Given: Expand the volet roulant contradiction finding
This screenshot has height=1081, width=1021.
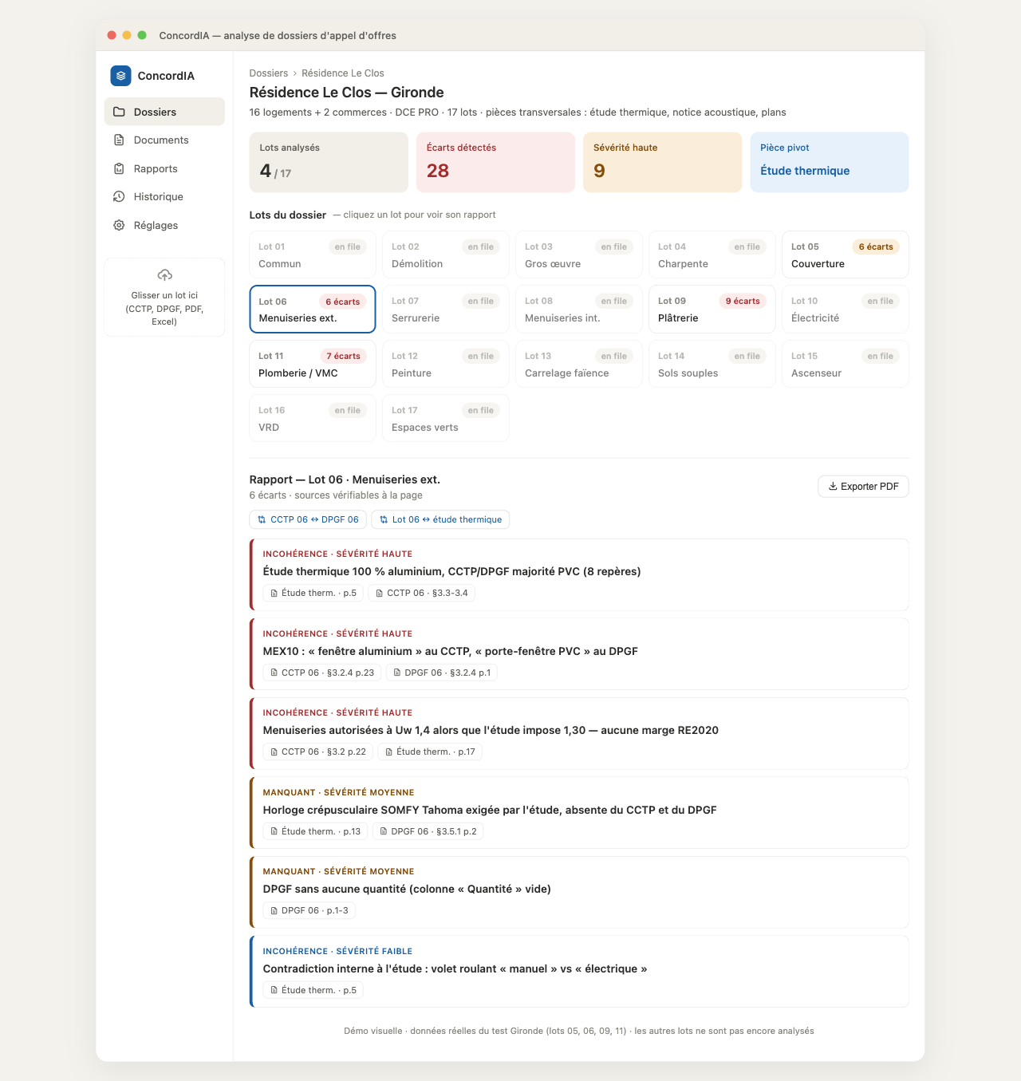Looking at the screenshot, I should pos(579,972).
